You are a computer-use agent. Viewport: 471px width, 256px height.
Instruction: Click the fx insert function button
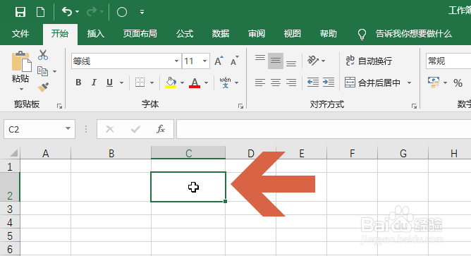(x=161, y=129)
